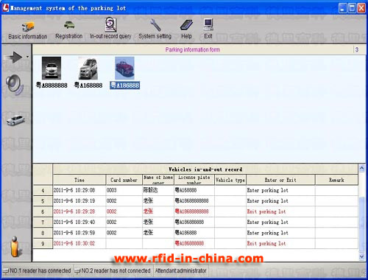Click Enter parking lot in row 8
368x280 pixels.
(280, 233)
